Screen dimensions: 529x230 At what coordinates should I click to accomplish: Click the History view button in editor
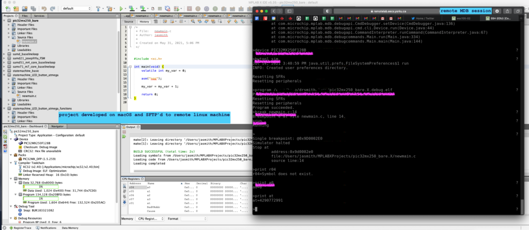click(x=144, y=22)
